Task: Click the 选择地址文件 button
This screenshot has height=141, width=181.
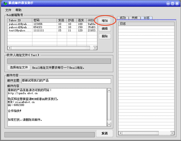Action: point(19,67)
